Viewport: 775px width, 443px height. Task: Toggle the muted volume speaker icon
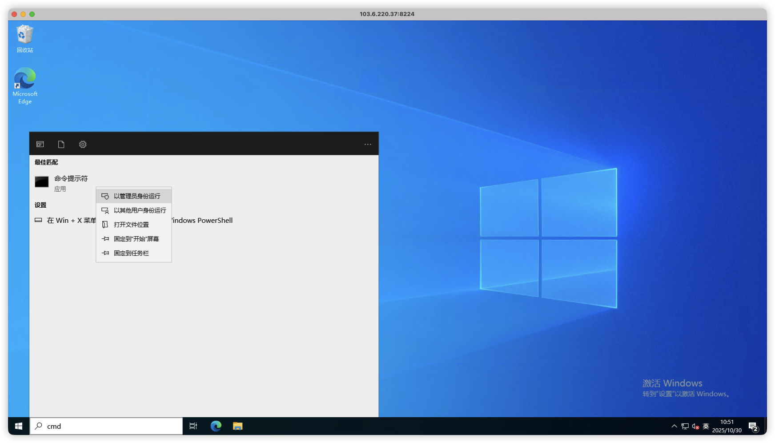695,426
